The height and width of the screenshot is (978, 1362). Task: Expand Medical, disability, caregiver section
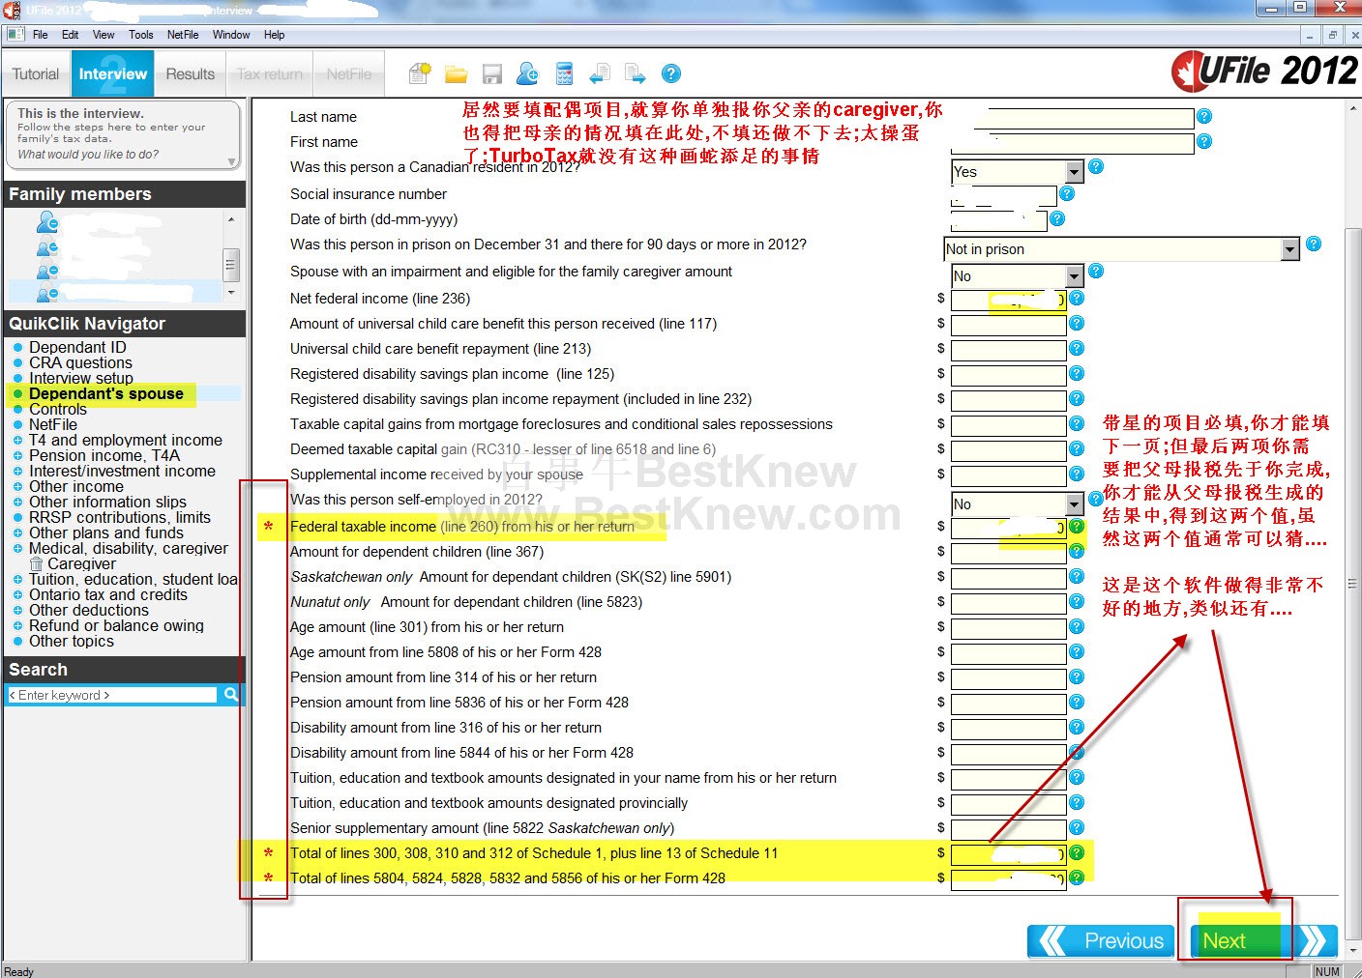18,549
